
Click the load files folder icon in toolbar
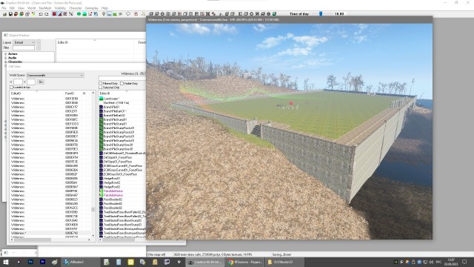5,14
